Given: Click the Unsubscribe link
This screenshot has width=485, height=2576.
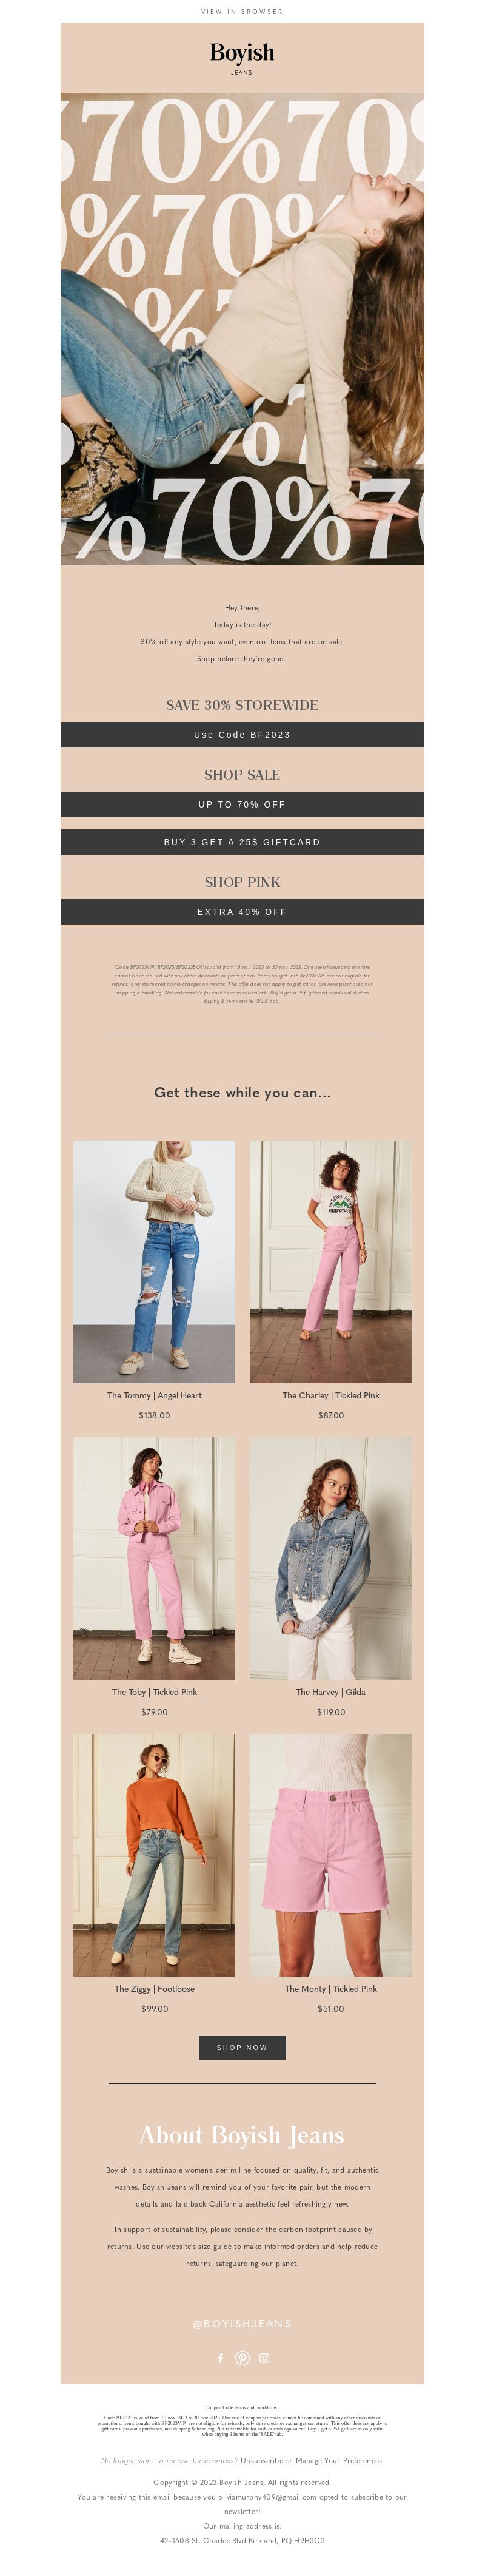Looking at the screenshot, I should (262, 2460).
